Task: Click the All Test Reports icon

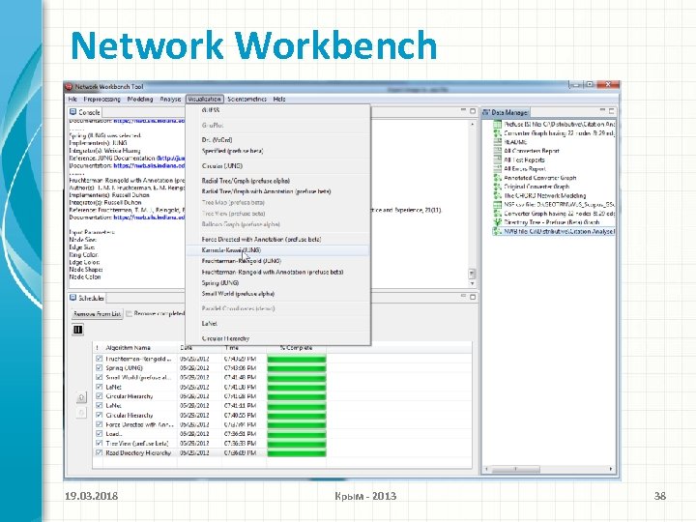Action: pos(498,159)
